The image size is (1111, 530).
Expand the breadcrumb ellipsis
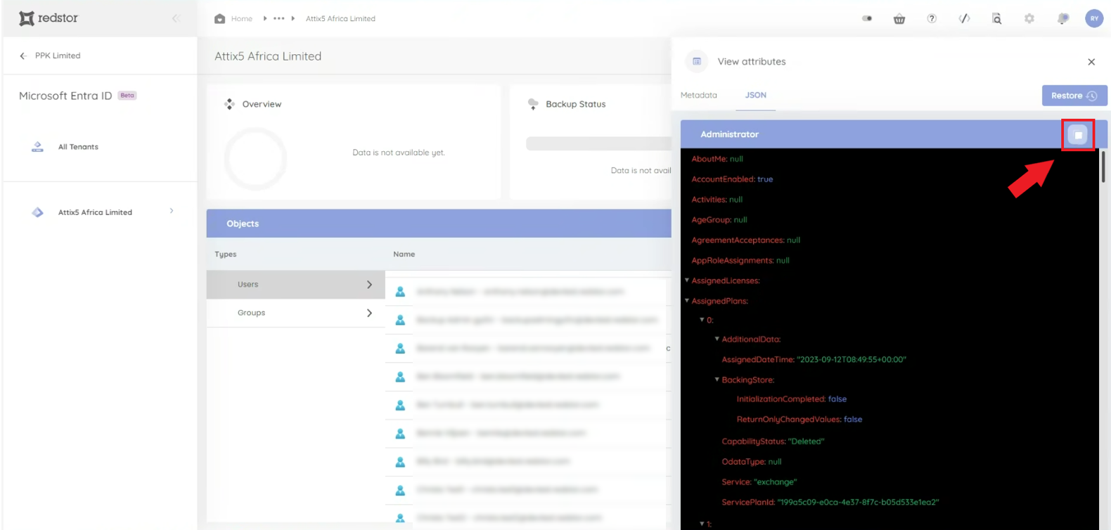(x=279, y=19)
